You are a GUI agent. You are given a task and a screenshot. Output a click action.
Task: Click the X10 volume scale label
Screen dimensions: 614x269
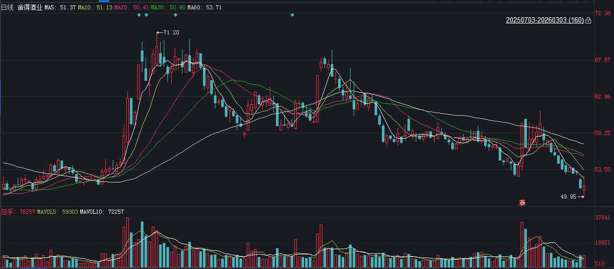click(600, 263)
